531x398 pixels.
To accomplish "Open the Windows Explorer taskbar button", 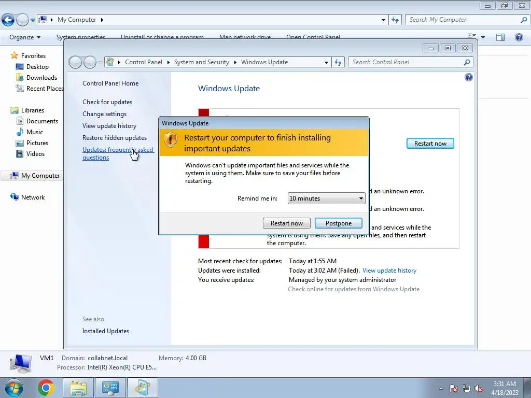I will tap(78, 388).
